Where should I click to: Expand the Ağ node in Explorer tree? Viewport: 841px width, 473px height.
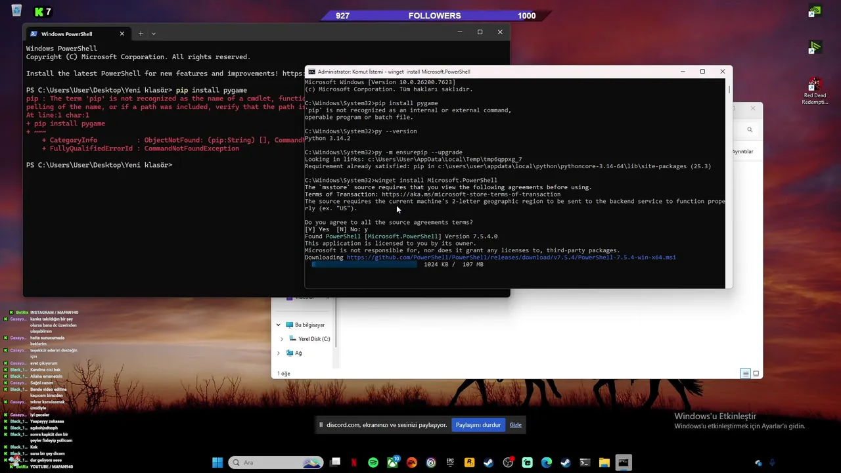(x=279, y=353)
